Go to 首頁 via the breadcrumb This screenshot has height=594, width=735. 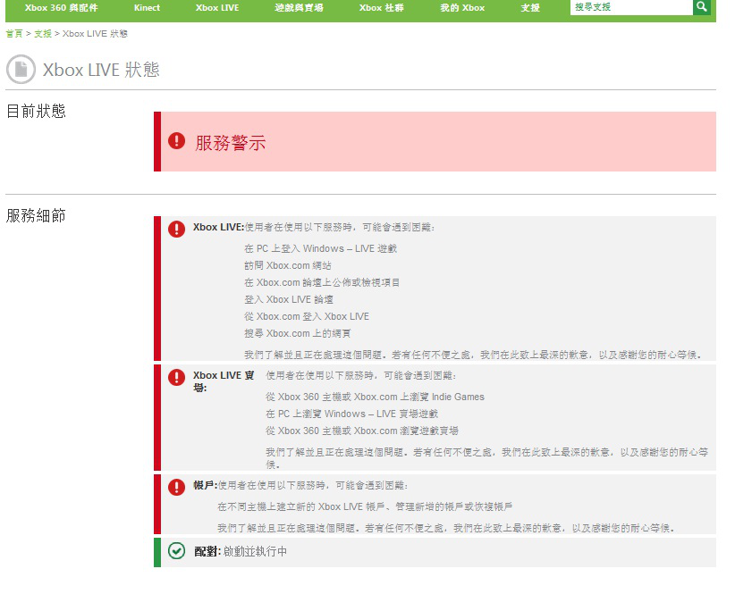[x=14, y=34]
